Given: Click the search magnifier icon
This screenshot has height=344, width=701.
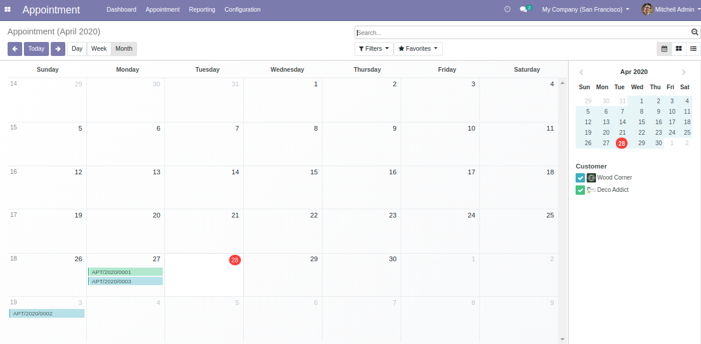Looking at the screenshot, I should [695, 33].
